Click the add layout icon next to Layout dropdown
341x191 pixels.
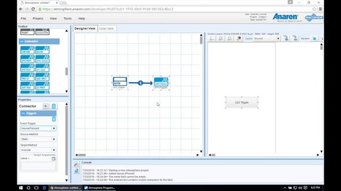point(286,39)
